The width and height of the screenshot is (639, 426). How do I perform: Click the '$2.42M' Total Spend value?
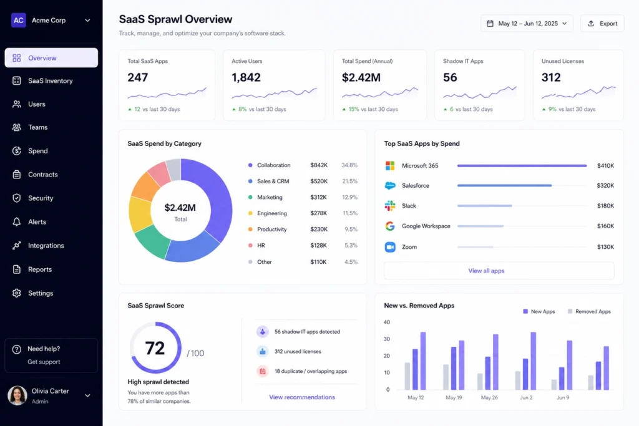click(x=361, y=77)
